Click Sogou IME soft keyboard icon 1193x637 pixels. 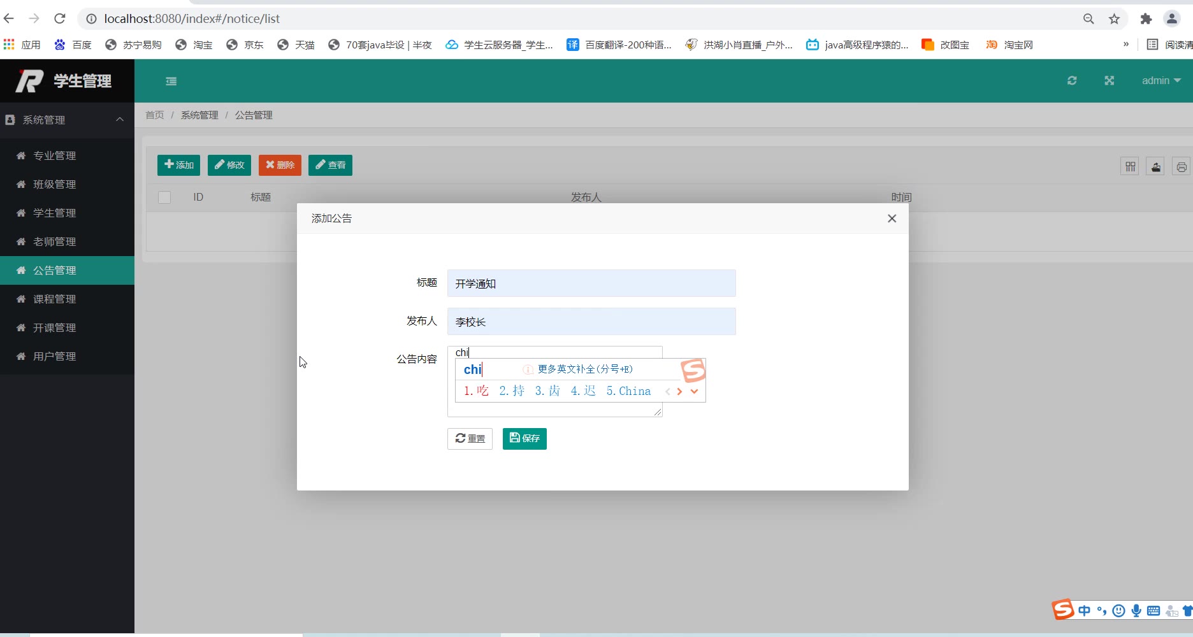[1153, 611]
